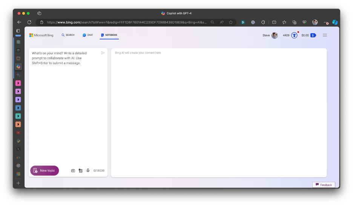Toggle split screen view
This screenshot has height=206, width=353.
[274, 22]
